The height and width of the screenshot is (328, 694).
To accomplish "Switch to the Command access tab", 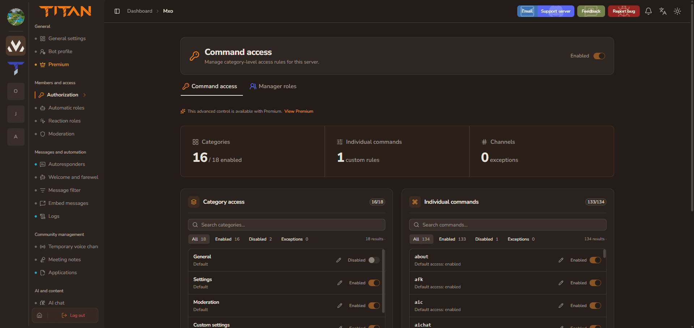I will 211,86.
